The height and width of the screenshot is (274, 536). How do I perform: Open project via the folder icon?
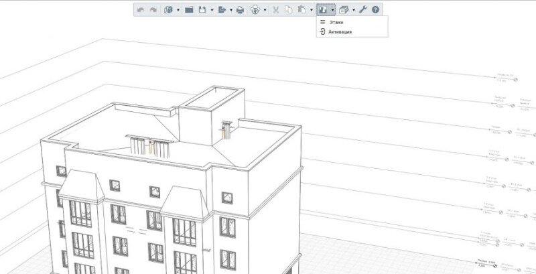coord(189,10)
